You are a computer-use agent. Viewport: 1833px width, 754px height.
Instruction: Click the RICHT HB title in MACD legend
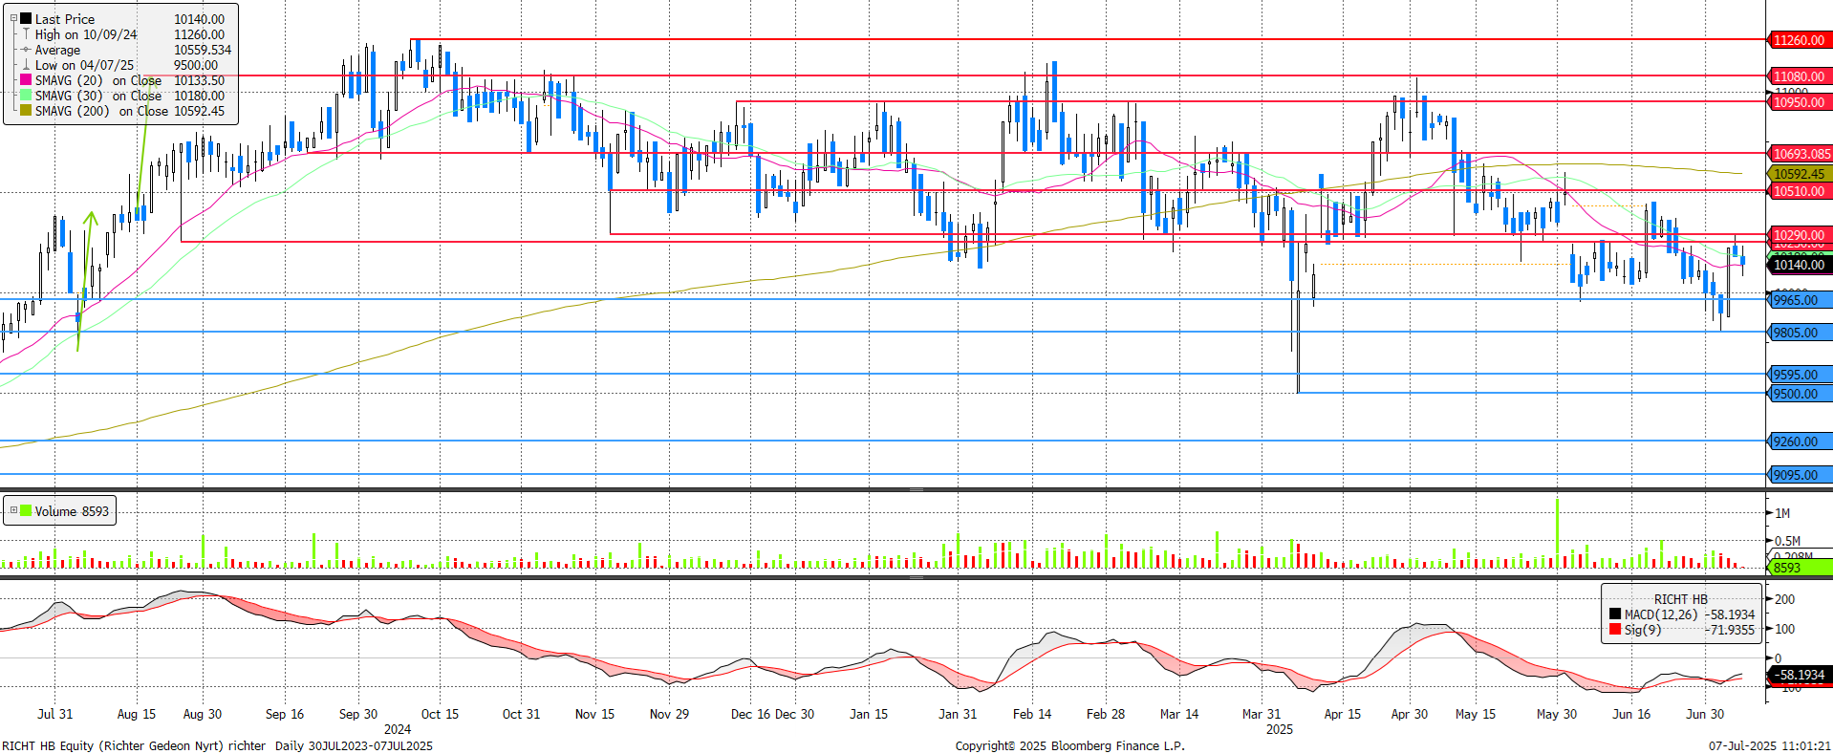tap(1681, 599)
